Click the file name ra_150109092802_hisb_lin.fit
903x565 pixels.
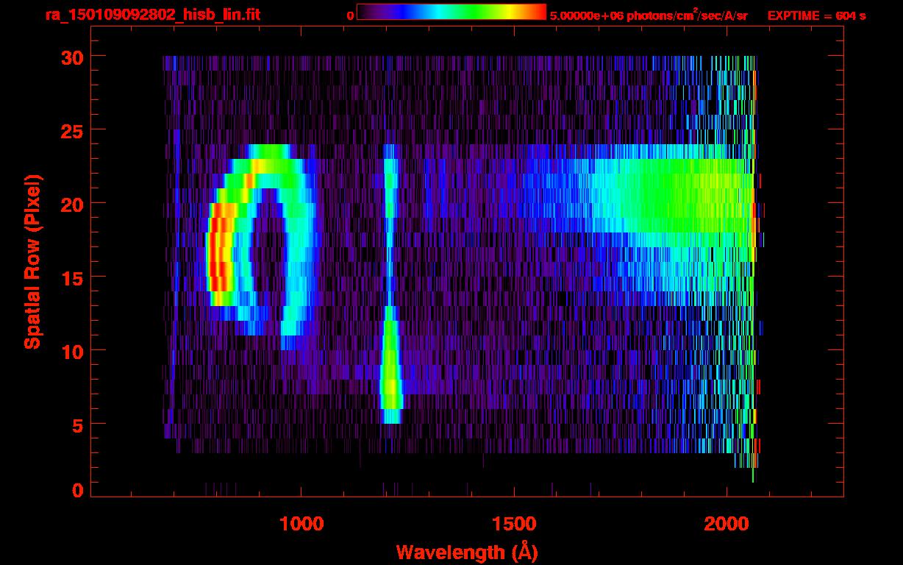point(152,14)
